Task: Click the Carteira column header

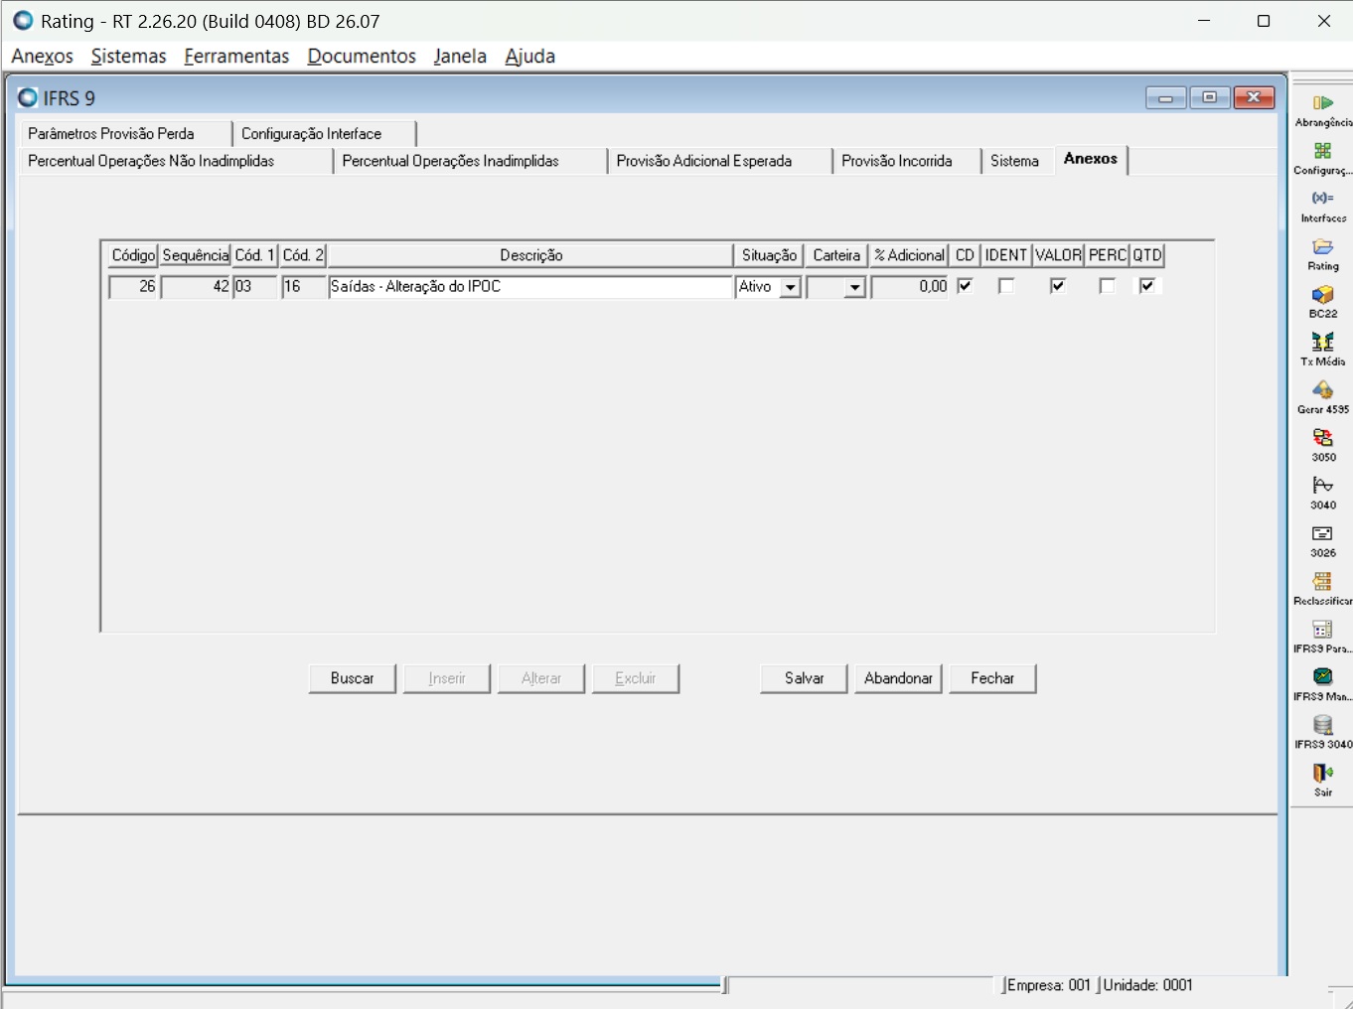Action: [836, 255]
